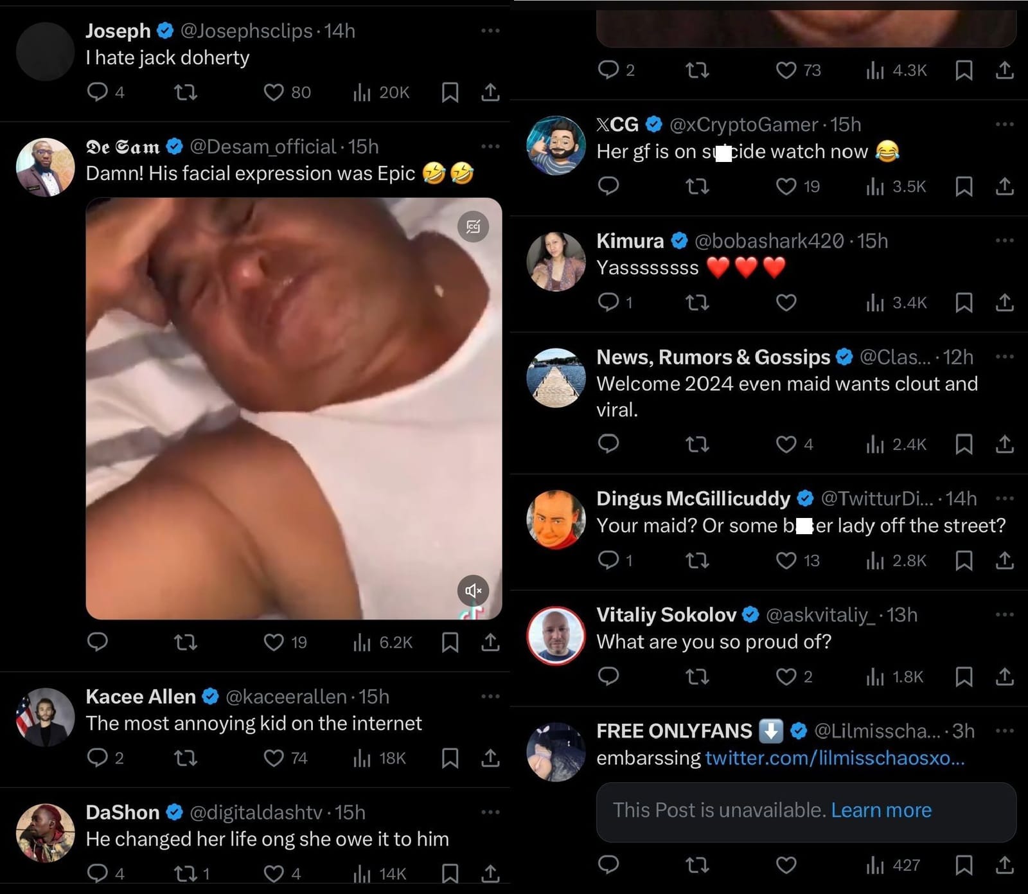Open the twitter.com/lilmisschaosxo link
This screenshot has height=894, width=1028.
pyautogui.click(x=835, y=758)
